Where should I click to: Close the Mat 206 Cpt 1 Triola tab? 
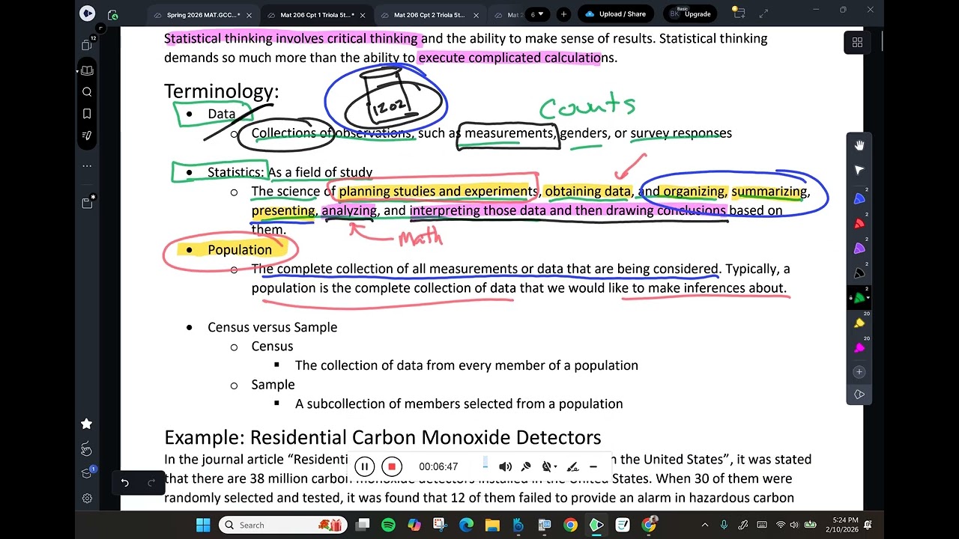tap(363, 15)
